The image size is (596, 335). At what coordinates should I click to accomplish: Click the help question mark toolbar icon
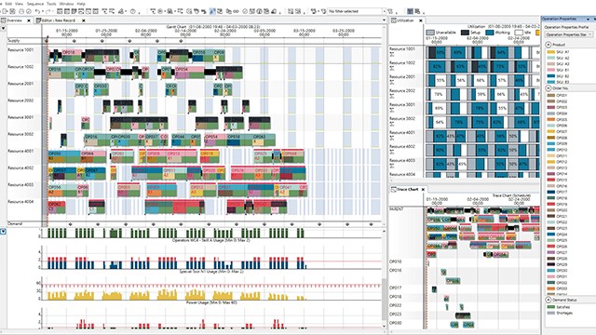(x=133, y=11)
